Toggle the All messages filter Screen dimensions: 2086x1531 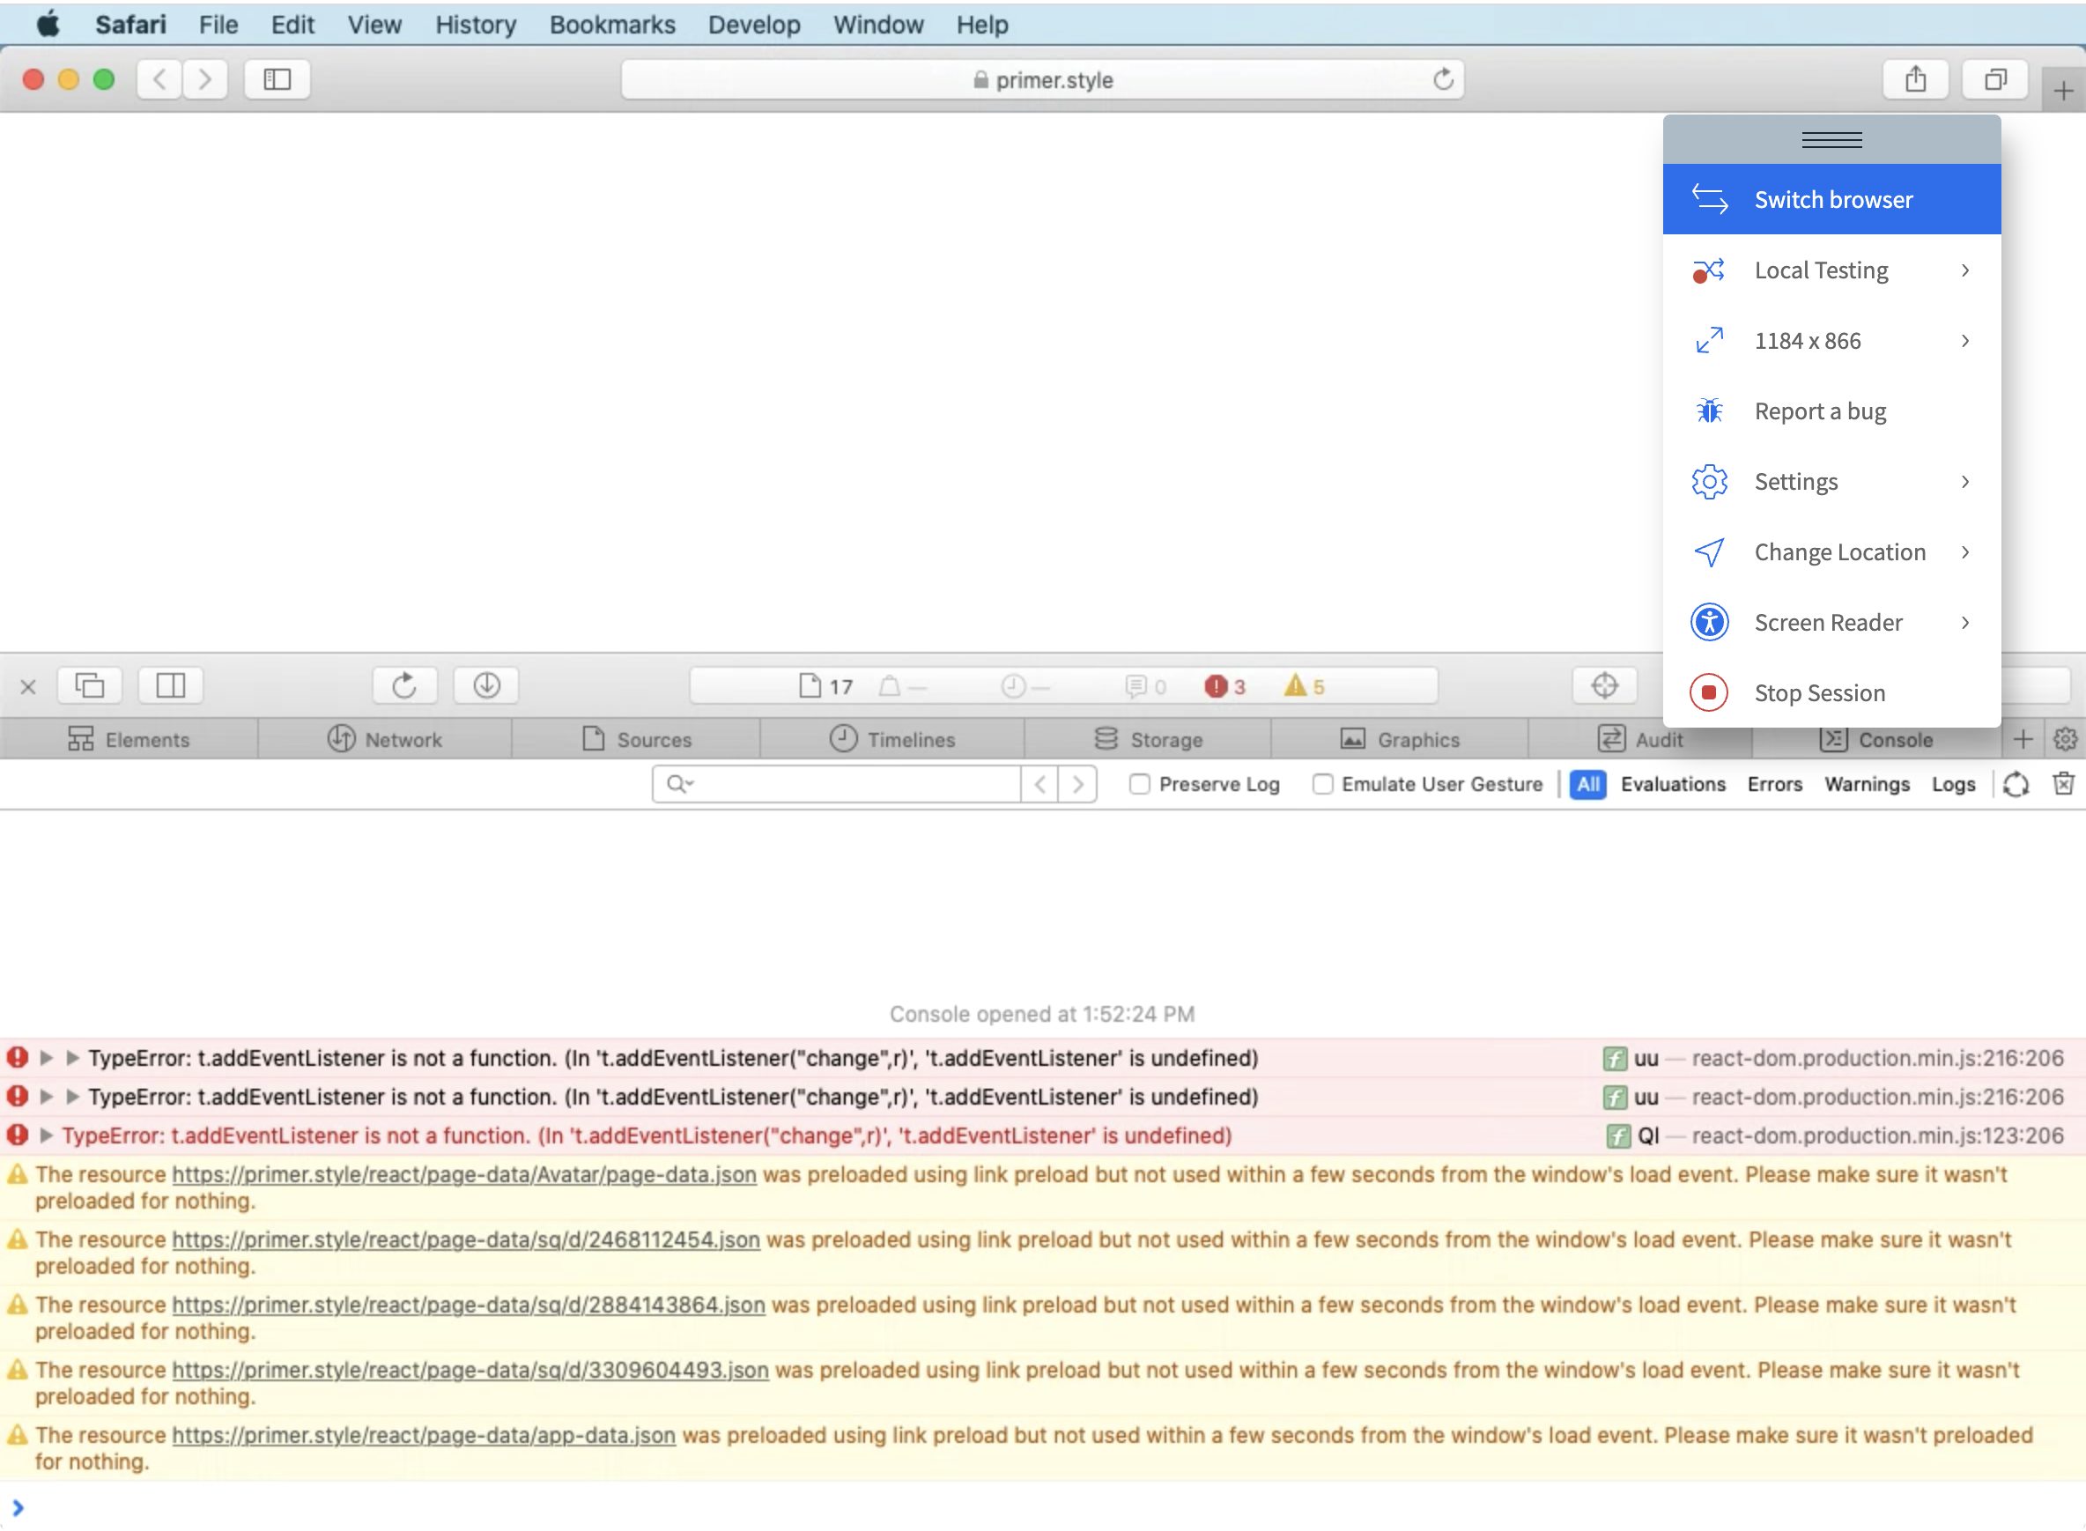pyautogui.click(x=1588, y=784)
